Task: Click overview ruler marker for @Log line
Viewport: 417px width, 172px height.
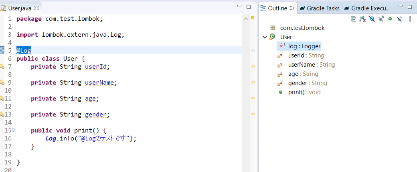Action: pos(253,50)
